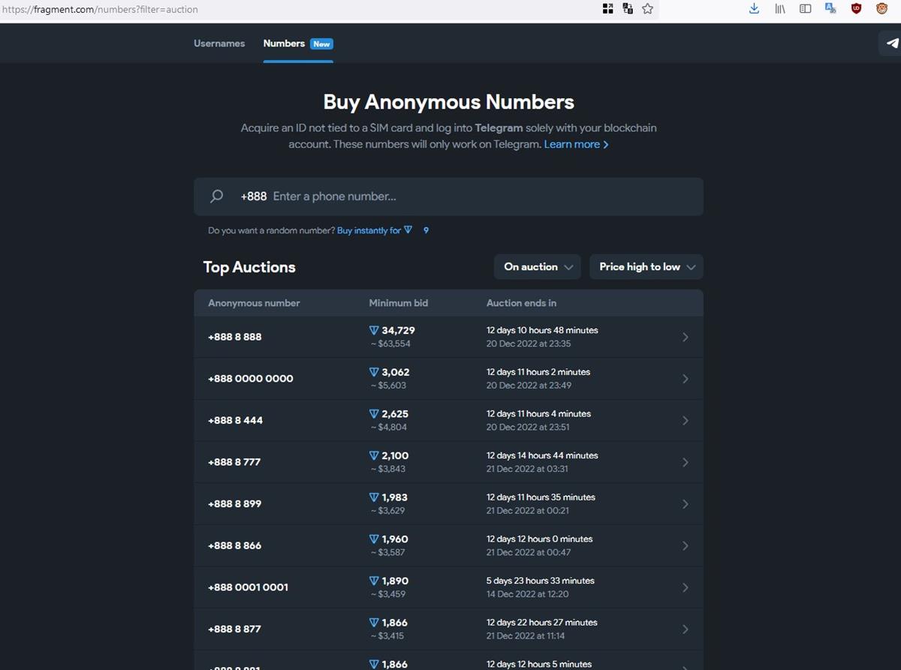Open the +888 8 866 row arrow
This screenshot has height=670, width=901.
[685, 545]
